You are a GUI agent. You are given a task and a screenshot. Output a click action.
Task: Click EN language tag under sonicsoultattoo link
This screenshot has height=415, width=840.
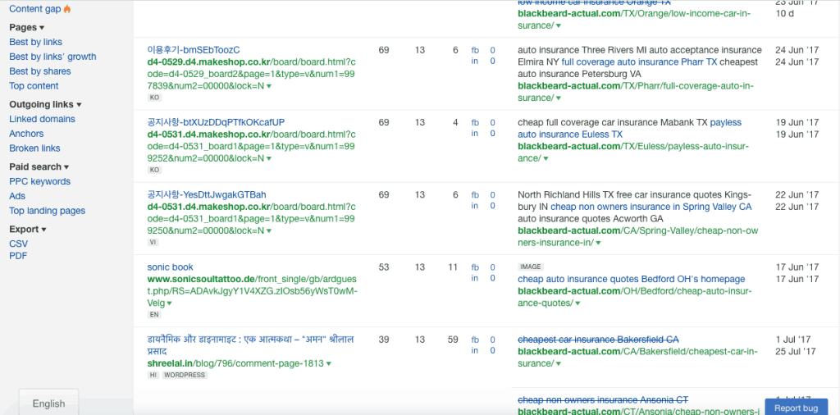154,315
